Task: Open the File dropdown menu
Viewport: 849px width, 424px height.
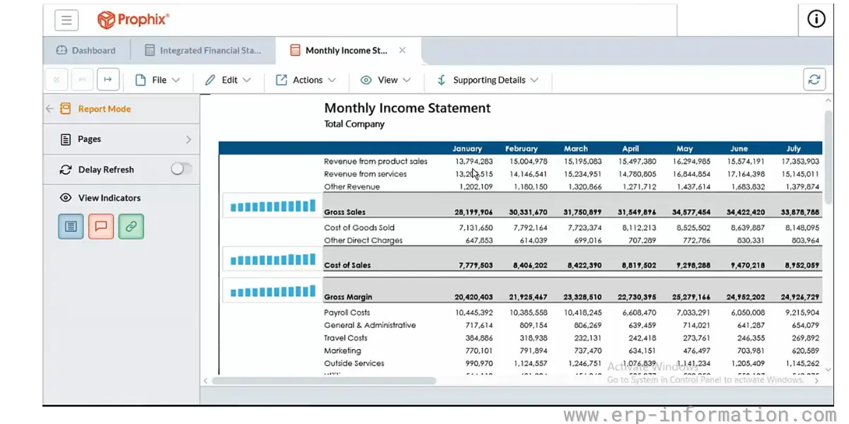Action: pos(158,80)
